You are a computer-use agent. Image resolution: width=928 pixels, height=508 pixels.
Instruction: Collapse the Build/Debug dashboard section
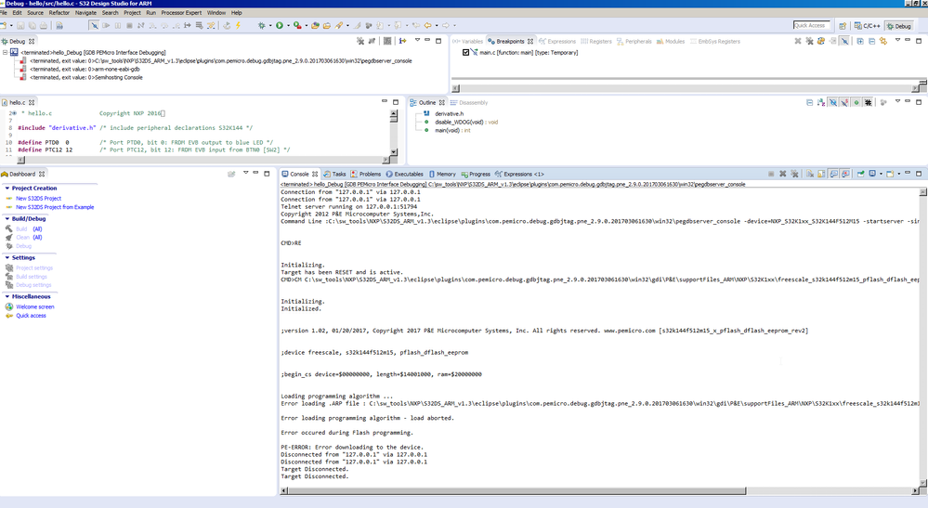7,219
